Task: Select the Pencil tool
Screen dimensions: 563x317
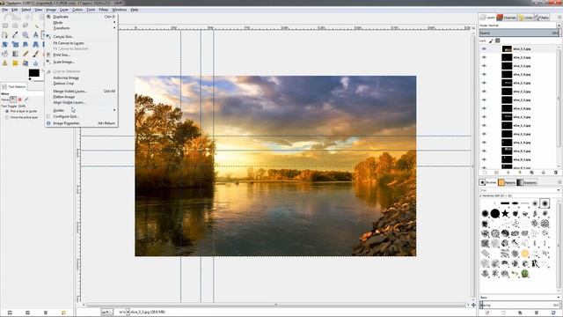Action: (x=26, y=54)
